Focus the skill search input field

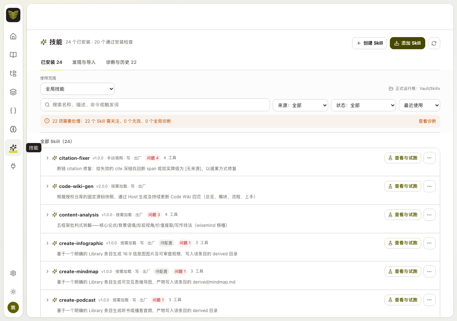155,105
